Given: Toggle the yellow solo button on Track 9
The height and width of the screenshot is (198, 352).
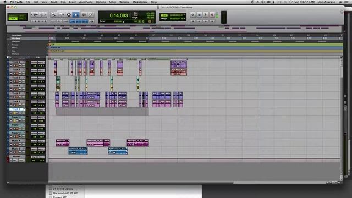Looking at the screenshot, I should [15, 113].
